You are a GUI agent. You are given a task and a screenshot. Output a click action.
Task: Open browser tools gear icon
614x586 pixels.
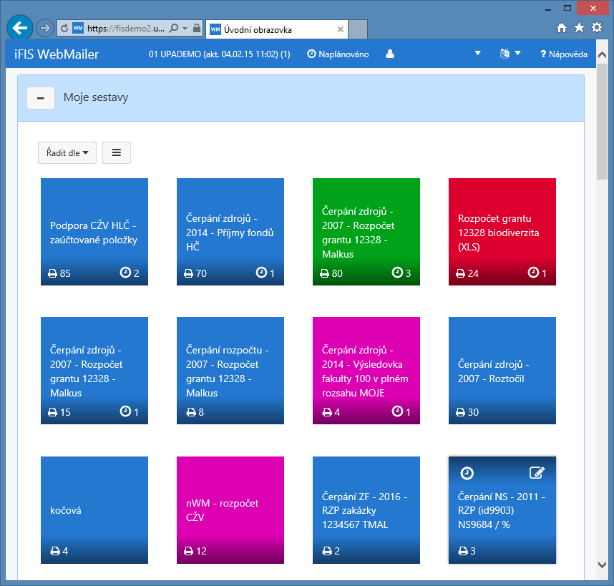click(x=597, y=27)
